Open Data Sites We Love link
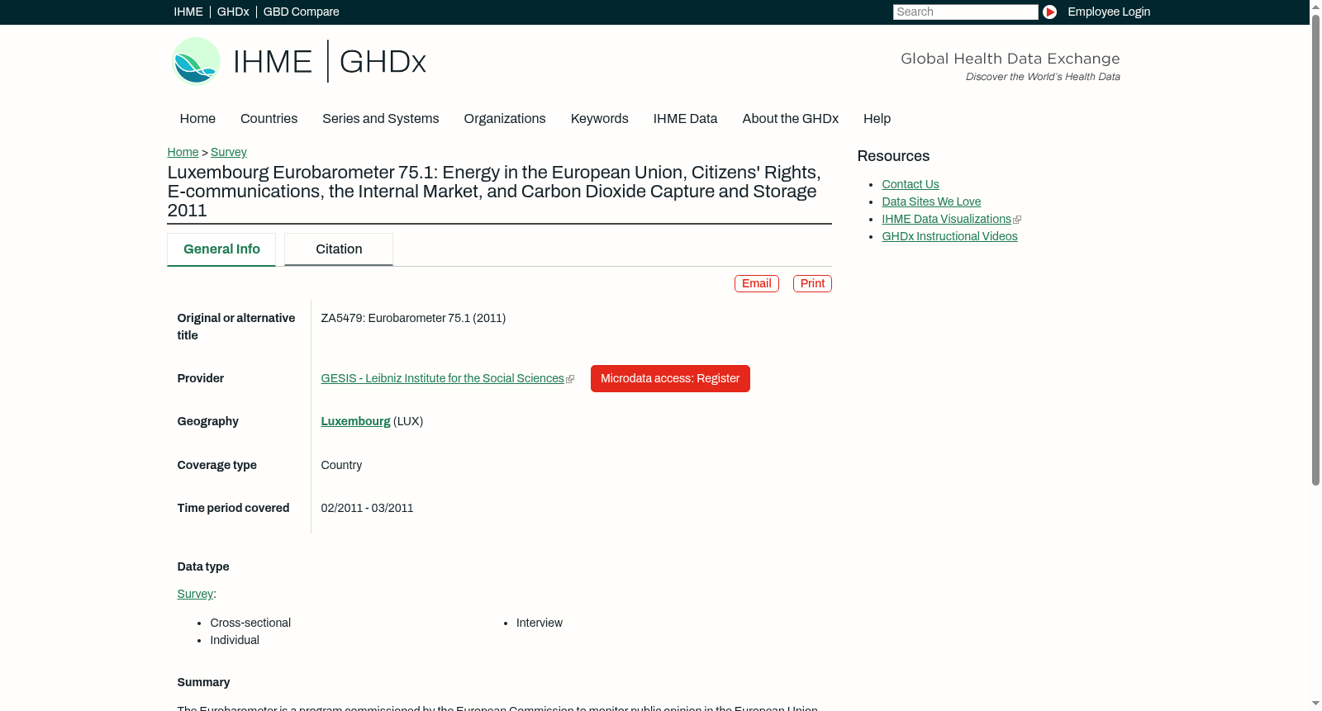 click(931, 201)
